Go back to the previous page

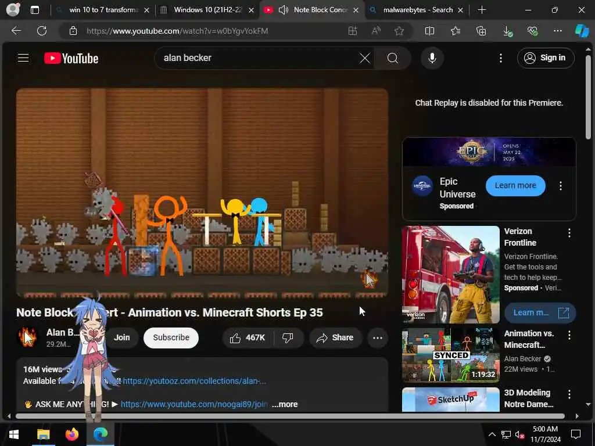click(x=16, y=31)
